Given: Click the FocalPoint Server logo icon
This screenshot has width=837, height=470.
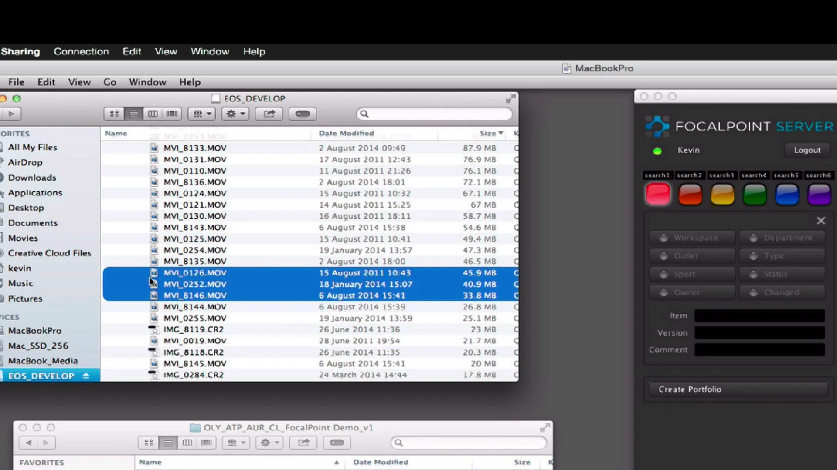Looking at the screenshot, I should click(658, 126).
